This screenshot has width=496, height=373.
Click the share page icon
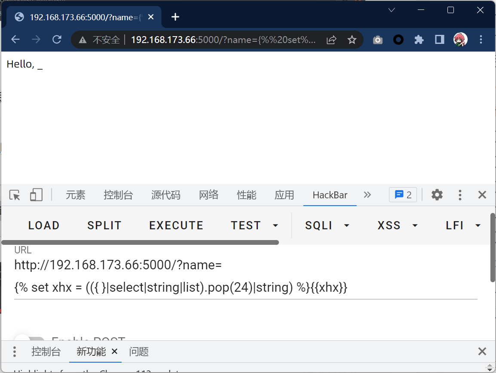[x=331, y=40]
